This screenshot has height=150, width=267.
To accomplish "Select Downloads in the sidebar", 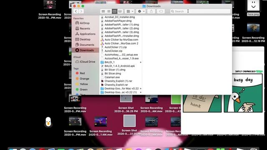I will pos(85,50).
